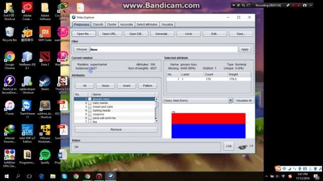
Task: Select the Preprocess tab
Action: [82, 25]
